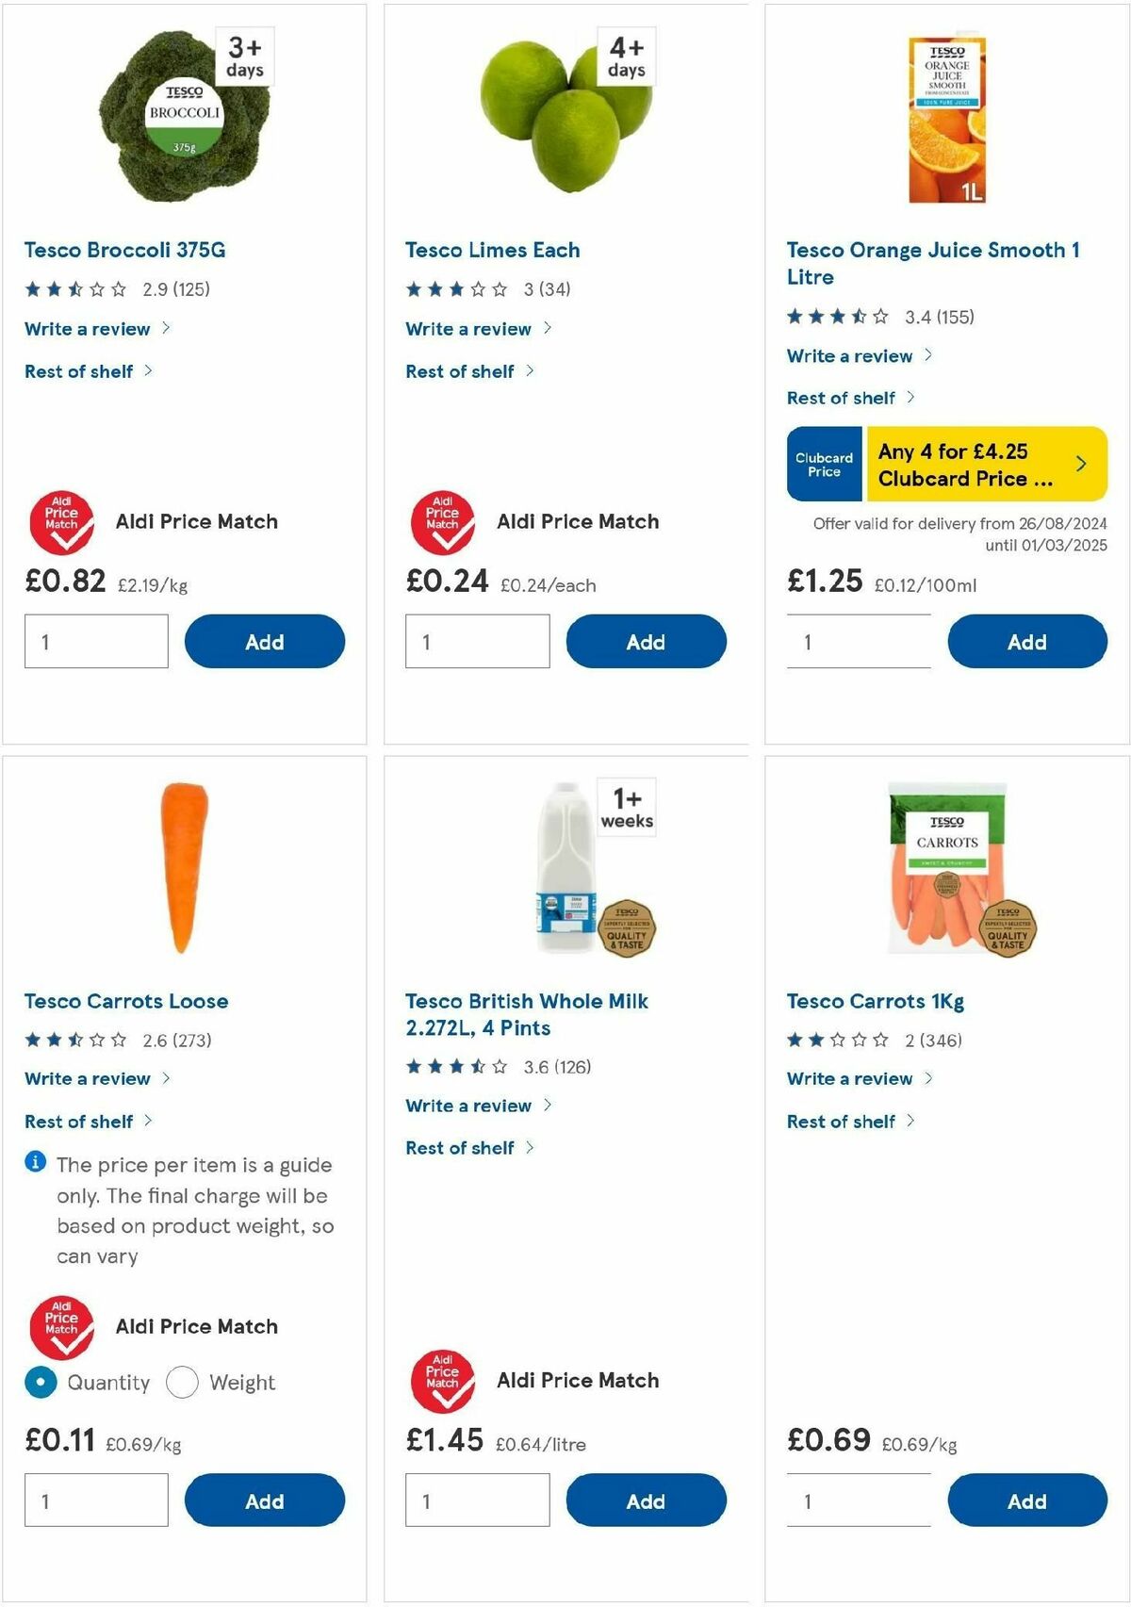Click the Aldi Price Match icon on Tesco Broccoli
Viewport: 1131px width, 1607px height.
tap(60, 521)
